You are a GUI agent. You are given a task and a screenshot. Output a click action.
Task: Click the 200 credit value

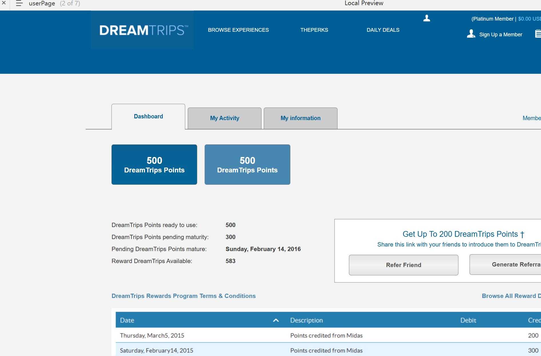pyautogui.click(x=533, y=335)
